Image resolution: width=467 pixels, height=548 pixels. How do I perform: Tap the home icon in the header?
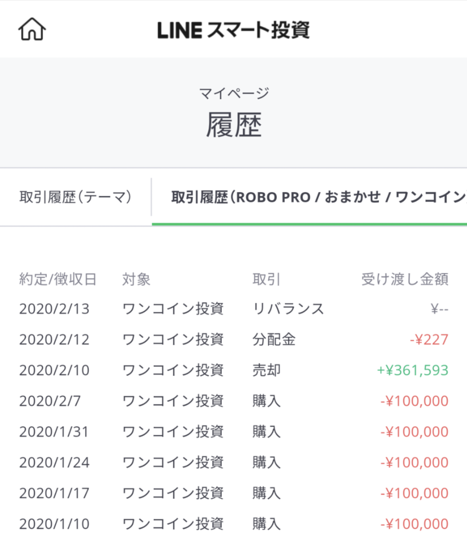31,29
